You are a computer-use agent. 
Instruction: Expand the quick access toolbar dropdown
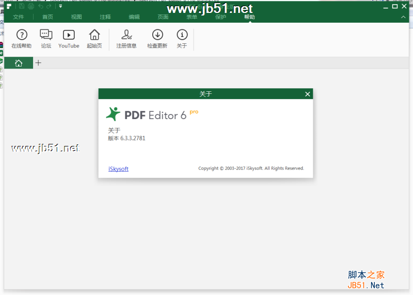60,6
